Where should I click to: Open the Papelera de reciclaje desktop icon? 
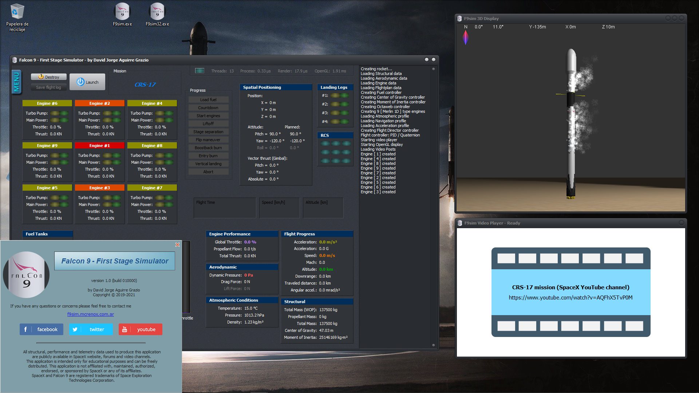click(17, 17)
